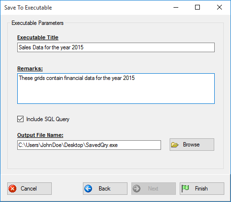Click the red X icon on Cancel
Viewport: 231px width, 202px height.
pos(12,189)
